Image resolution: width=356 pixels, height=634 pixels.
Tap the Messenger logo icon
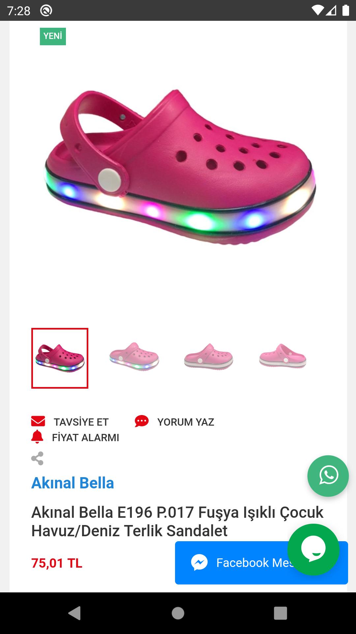pyautogui.click(x=199, y=562)
